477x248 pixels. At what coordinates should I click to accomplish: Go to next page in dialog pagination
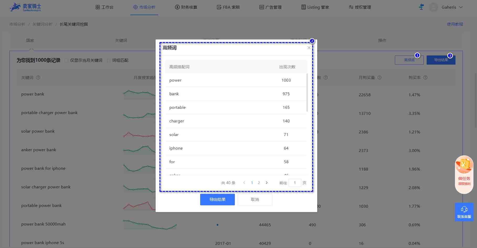(267, 183)
